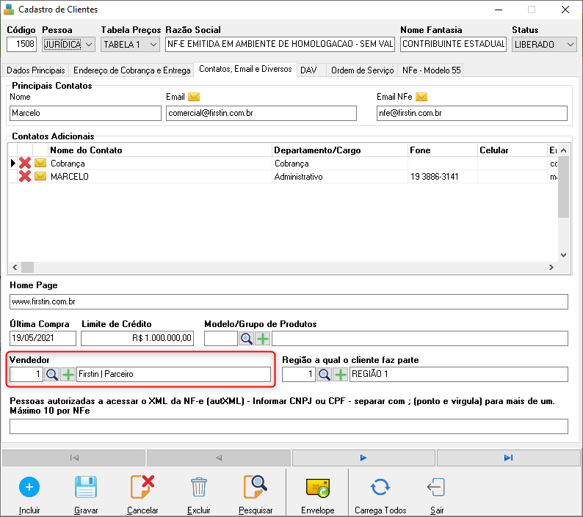Click the envelope icon beside Email NFe
This screenshot has height=517, width=583.
421,97
